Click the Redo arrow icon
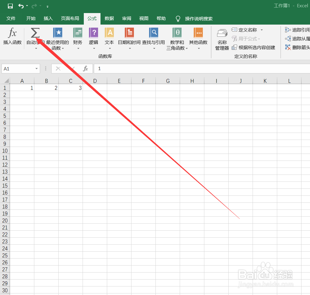This screenshot has width=310, height=295. click(x=34, y=6)
